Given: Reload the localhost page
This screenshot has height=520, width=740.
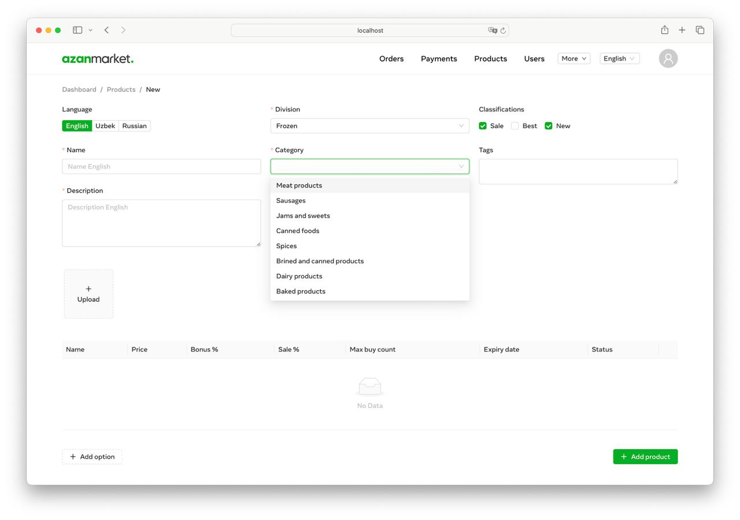Looking at the screenshot, I should [502, 30].
